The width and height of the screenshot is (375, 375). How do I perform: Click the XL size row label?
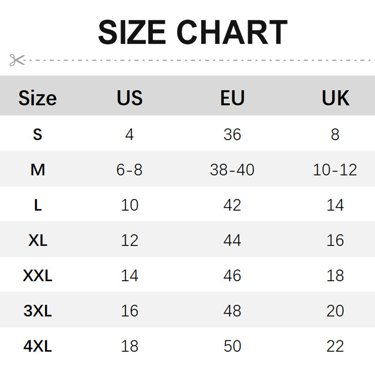coord(37,240)
